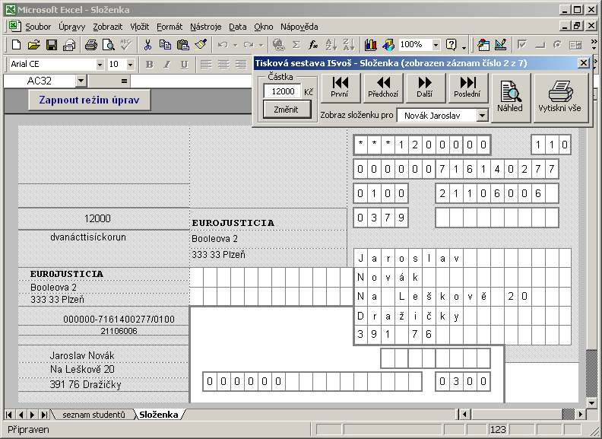Show more standard toolbar buttons chevron

click(x=594, y=45)
